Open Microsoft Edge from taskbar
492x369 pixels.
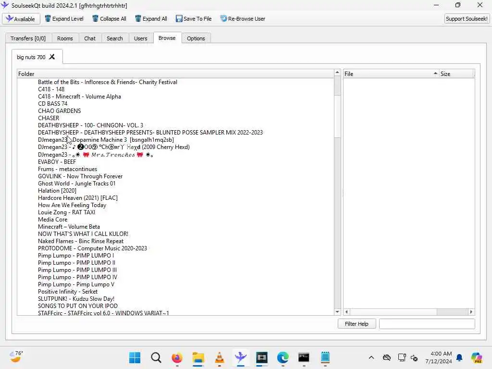tap(283, 357)
